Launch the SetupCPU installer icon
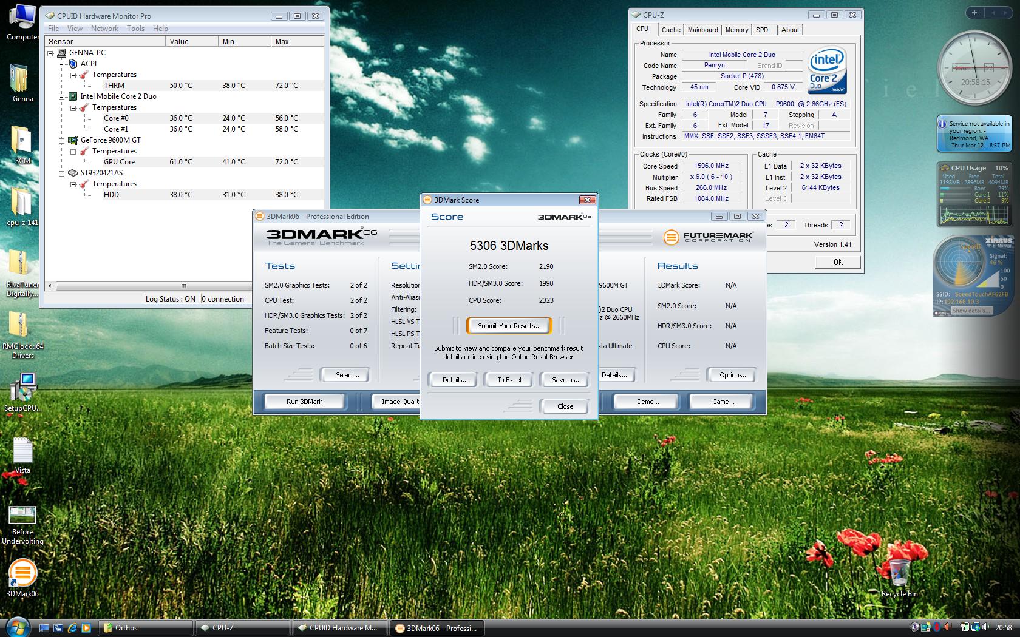Screen dimensions: 1020x637 22,393
